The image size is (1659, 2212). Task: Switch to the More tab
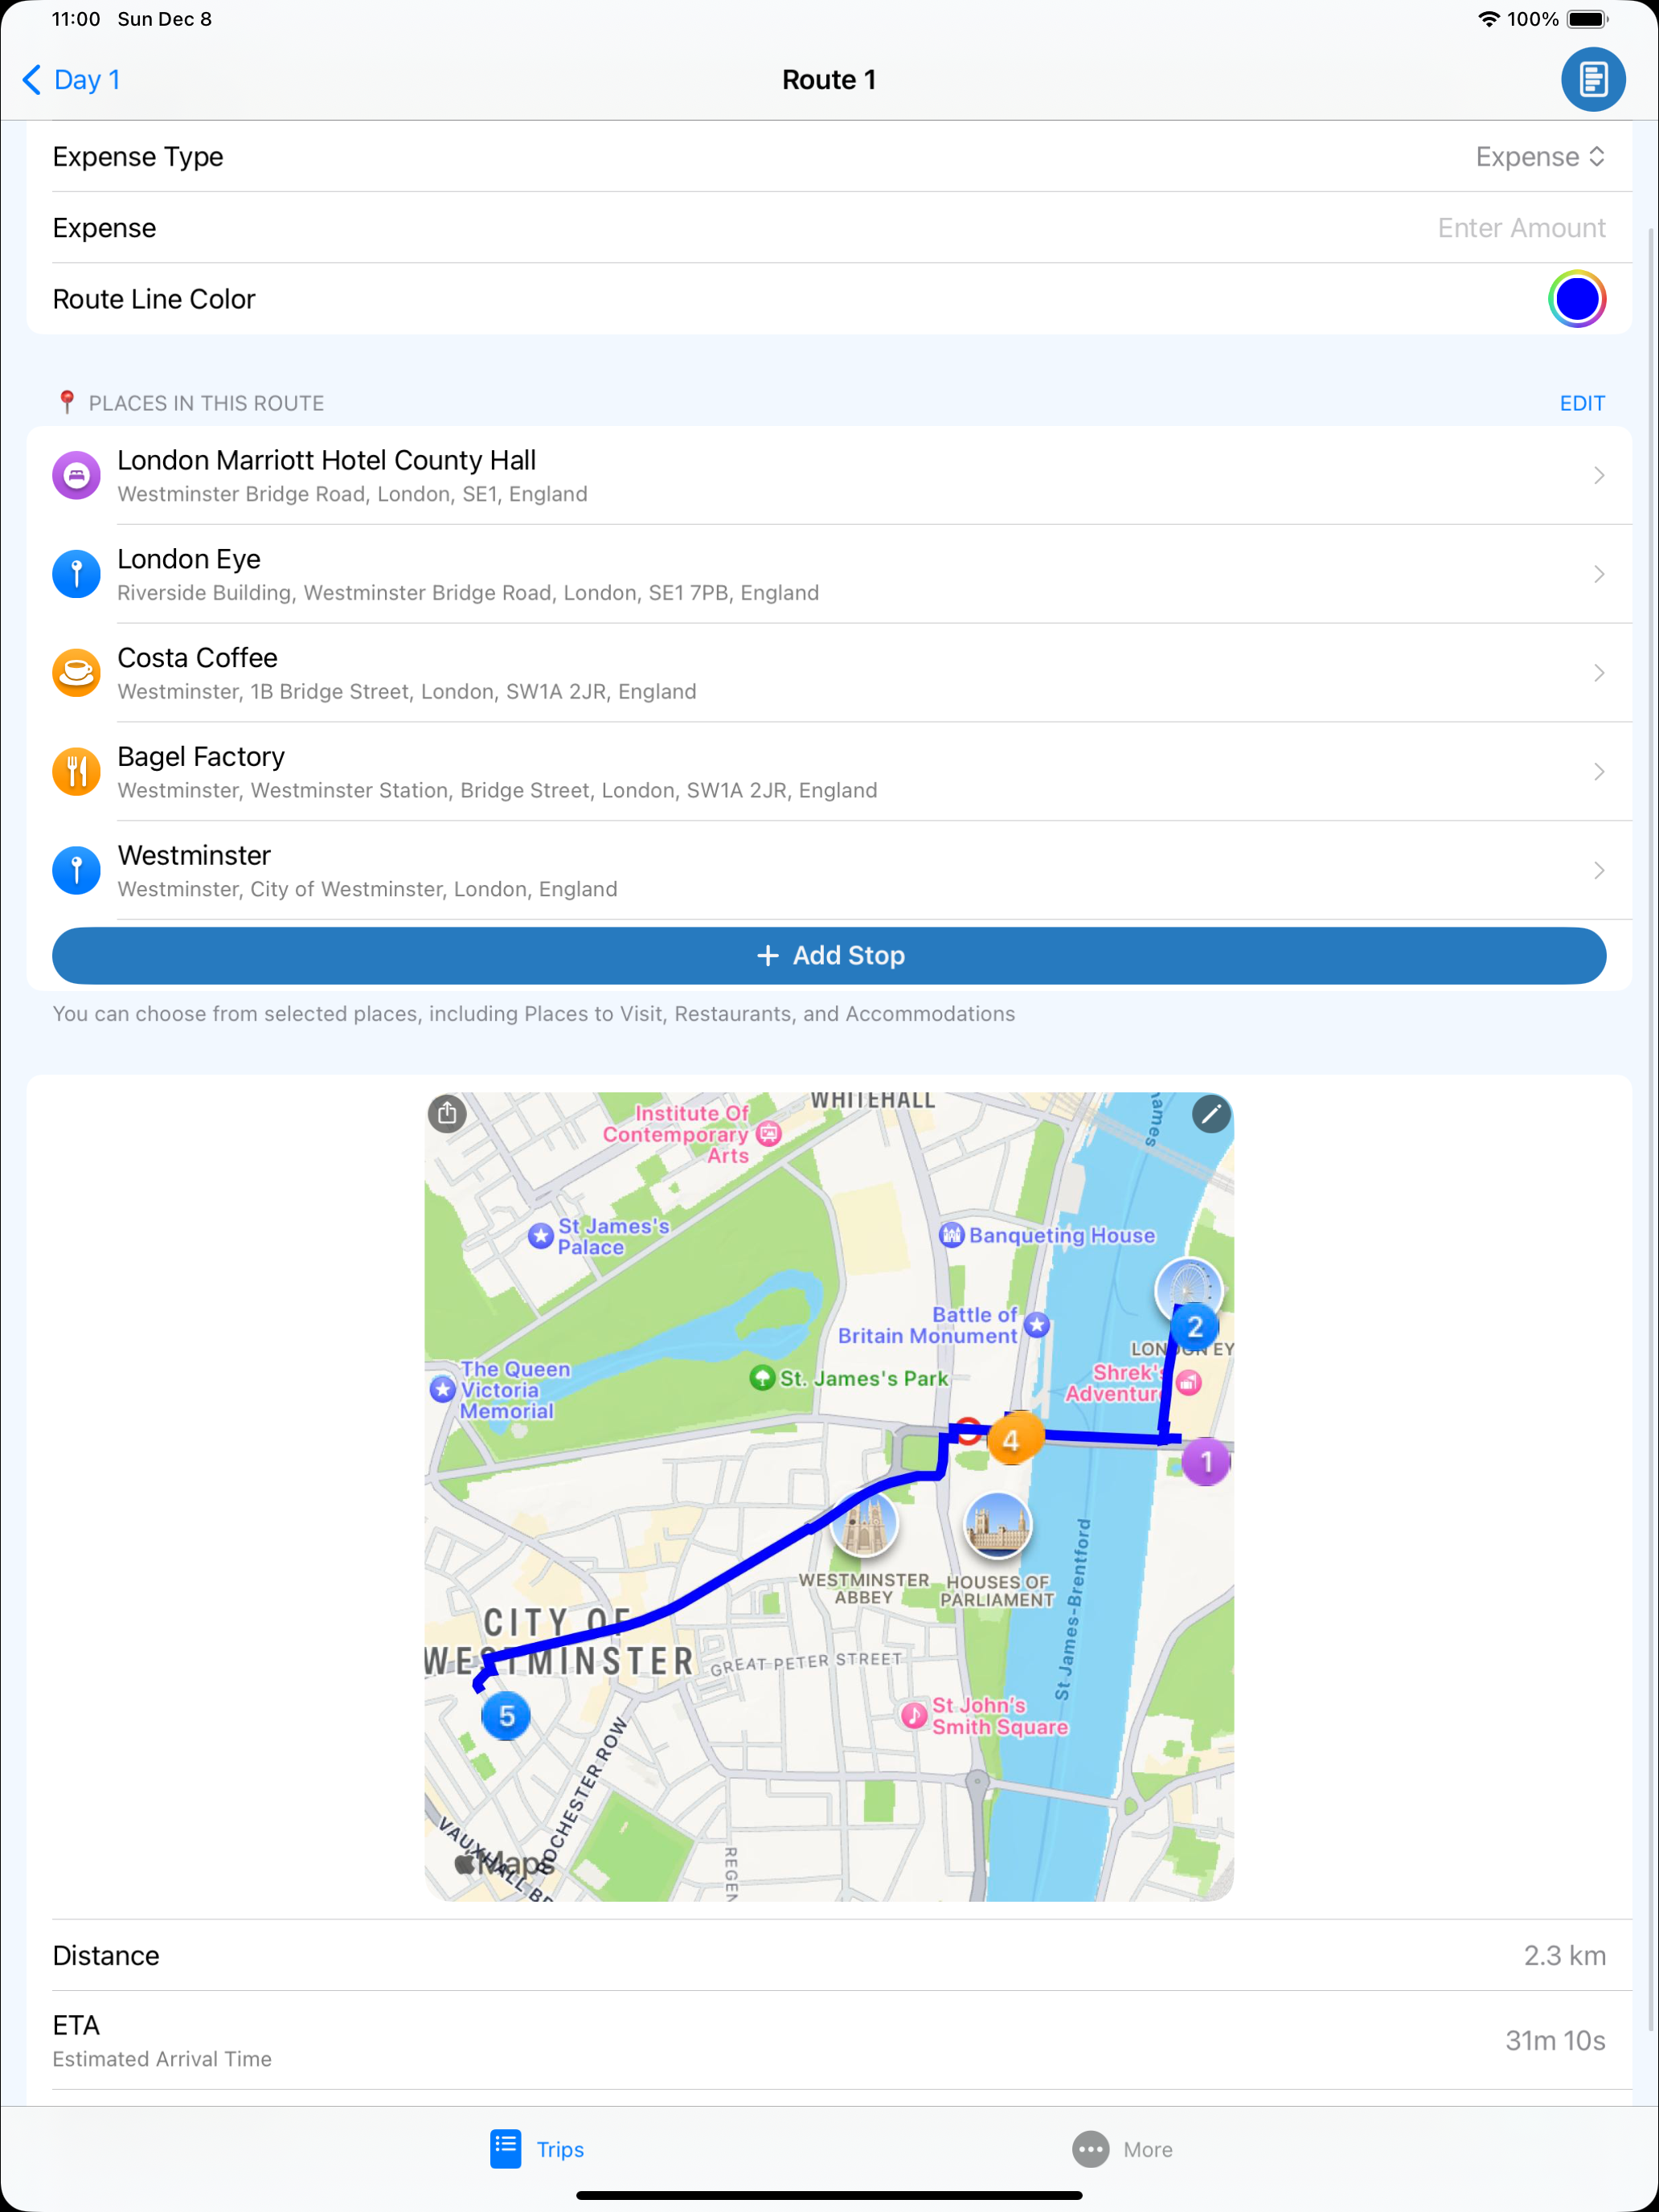pyautogui.click(x=1122, y=2149)
